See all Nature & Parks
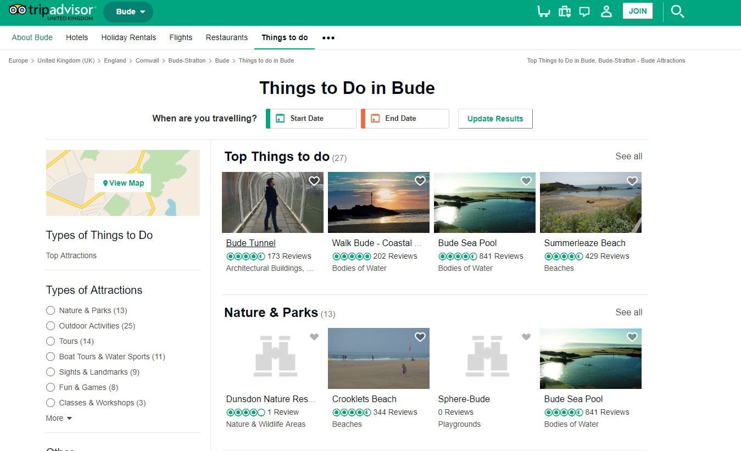741x451 pixels. 629,312
